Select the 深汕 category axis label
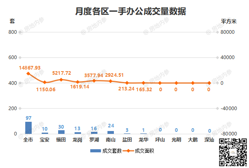 [209, 140]
